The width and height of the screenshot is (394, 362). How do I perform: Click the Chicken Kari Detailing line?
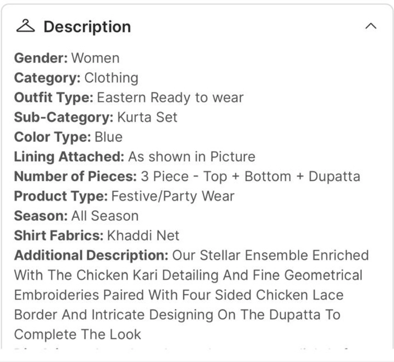click(x=188, y=275)
